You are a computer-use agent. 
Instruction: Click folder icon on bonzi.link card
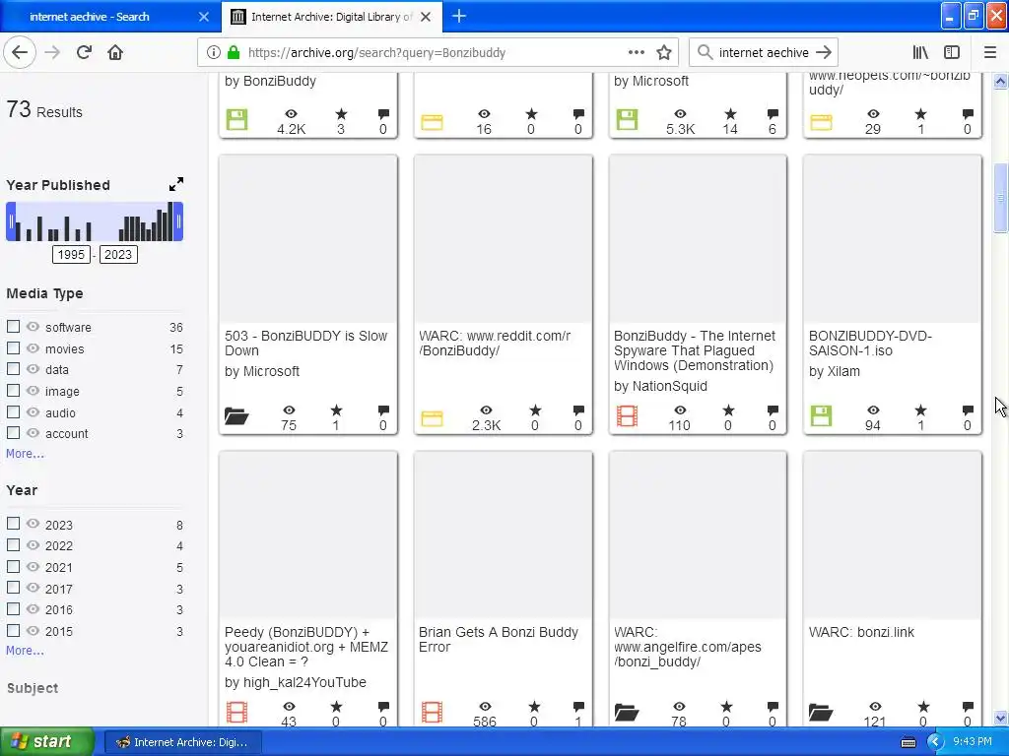tap(821, 713)
